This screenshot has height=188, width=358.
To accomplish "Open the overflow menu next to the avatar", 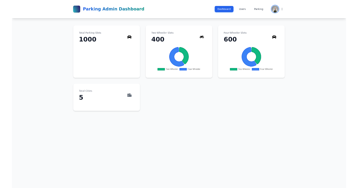I will coord(282,9).
